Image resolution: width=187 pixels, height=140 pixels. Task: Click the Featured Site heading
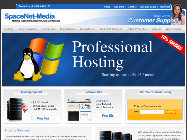[93, 92]
